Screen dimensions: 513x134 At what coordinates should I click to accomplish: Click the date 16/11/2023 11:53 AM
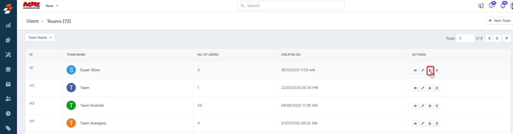pos(298,70)
